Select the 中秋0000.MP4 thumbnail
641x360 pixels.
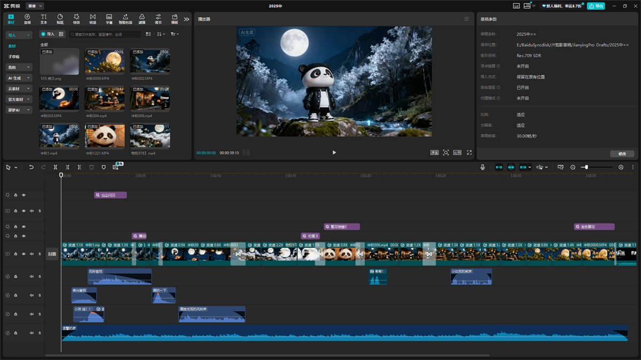tap(105, 61)
